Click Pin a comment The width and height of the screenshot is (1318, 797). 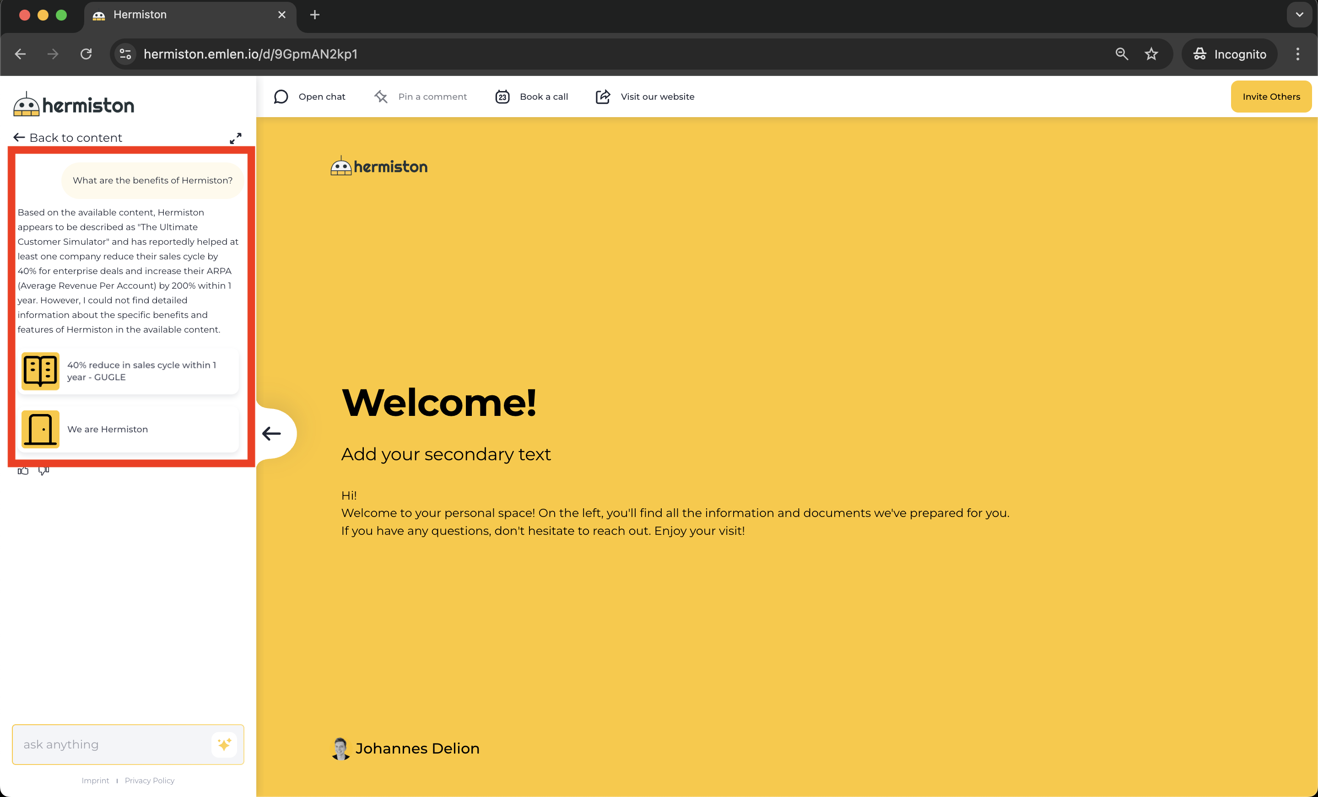point(421,97)
